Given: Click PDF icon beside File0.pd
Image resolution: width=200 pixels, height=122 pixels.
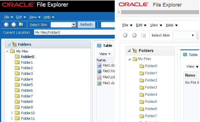Looking at the screenshot, I should click(99, 77).
